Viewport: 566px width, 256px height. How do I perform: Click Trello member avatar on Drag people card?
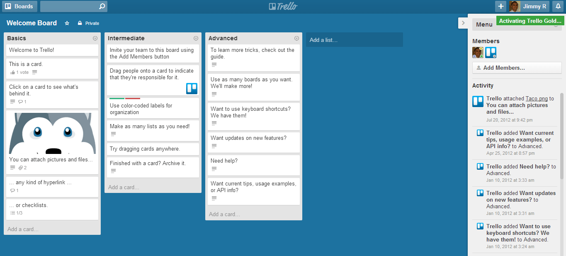pos(192,88)
